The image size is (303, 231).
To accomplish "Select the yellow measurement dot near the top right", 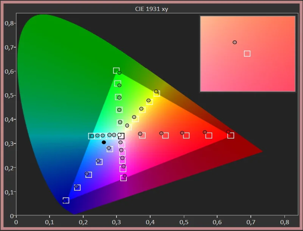I will pos(155,91).
